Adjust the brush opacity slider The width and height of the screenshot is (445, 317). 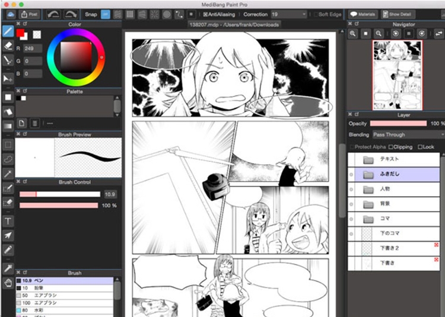coord(59,206)
